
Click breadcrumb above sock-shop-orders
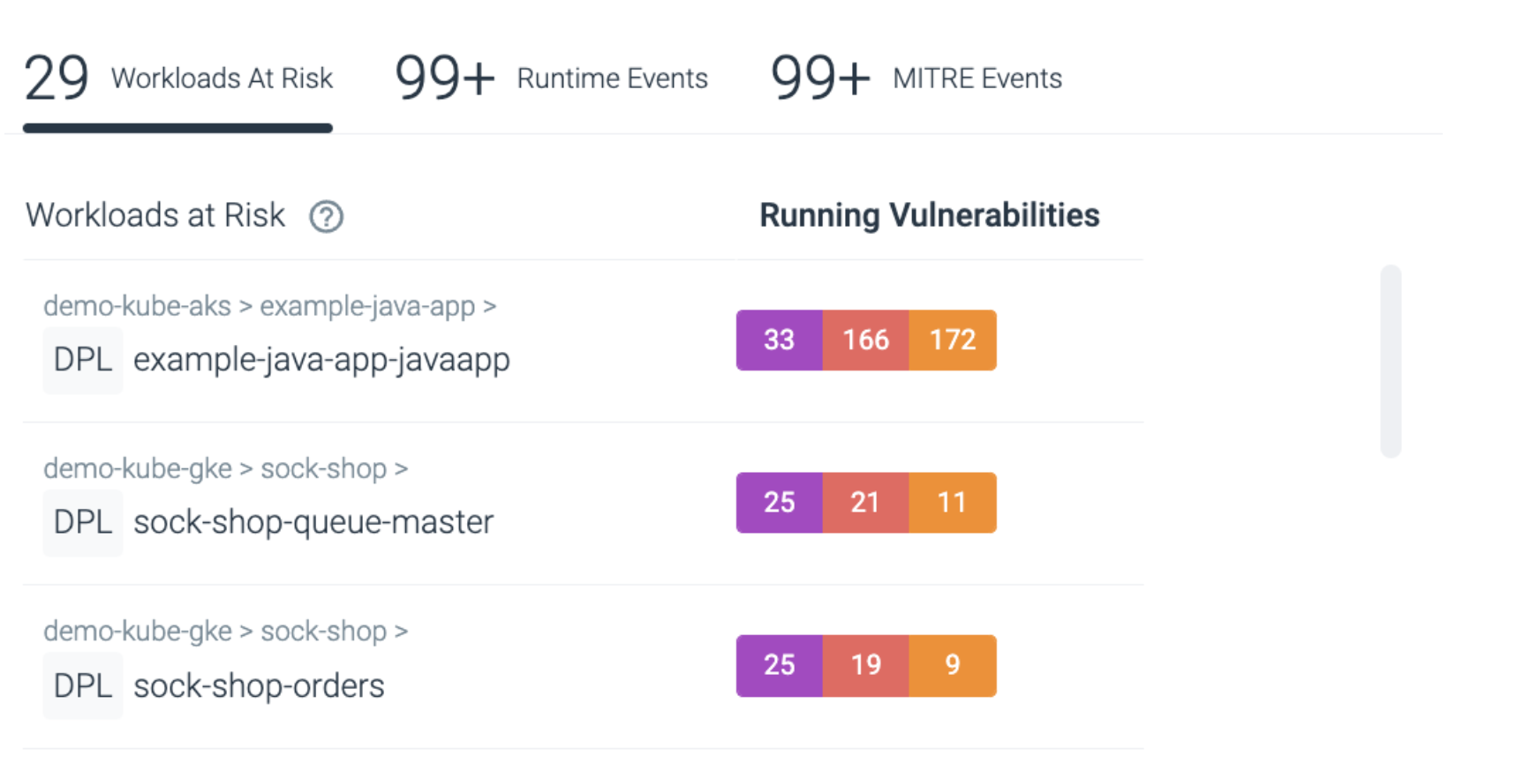(225, 632)
